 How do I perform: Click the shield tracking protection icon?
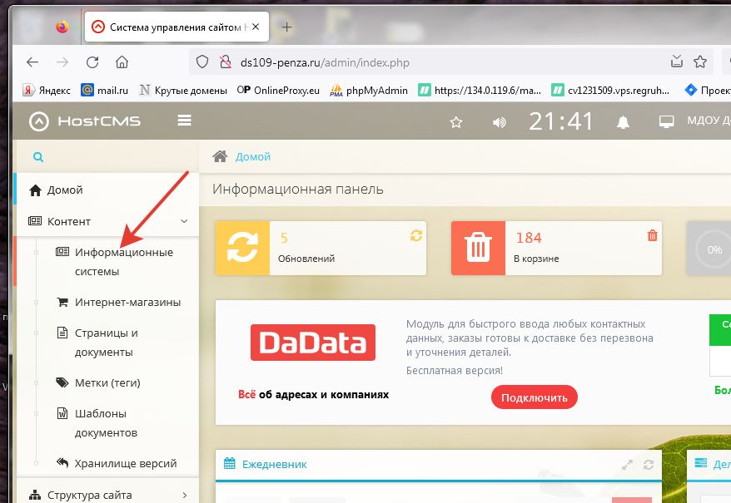click(202, 62)
